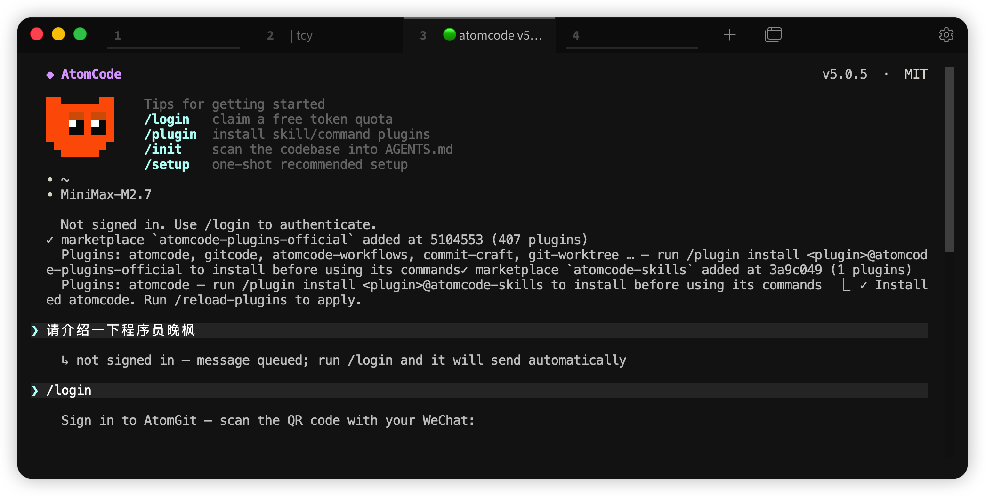Click 'install skill/command plugins' description
The image size is (985, 496).
(x=321, y=134)
